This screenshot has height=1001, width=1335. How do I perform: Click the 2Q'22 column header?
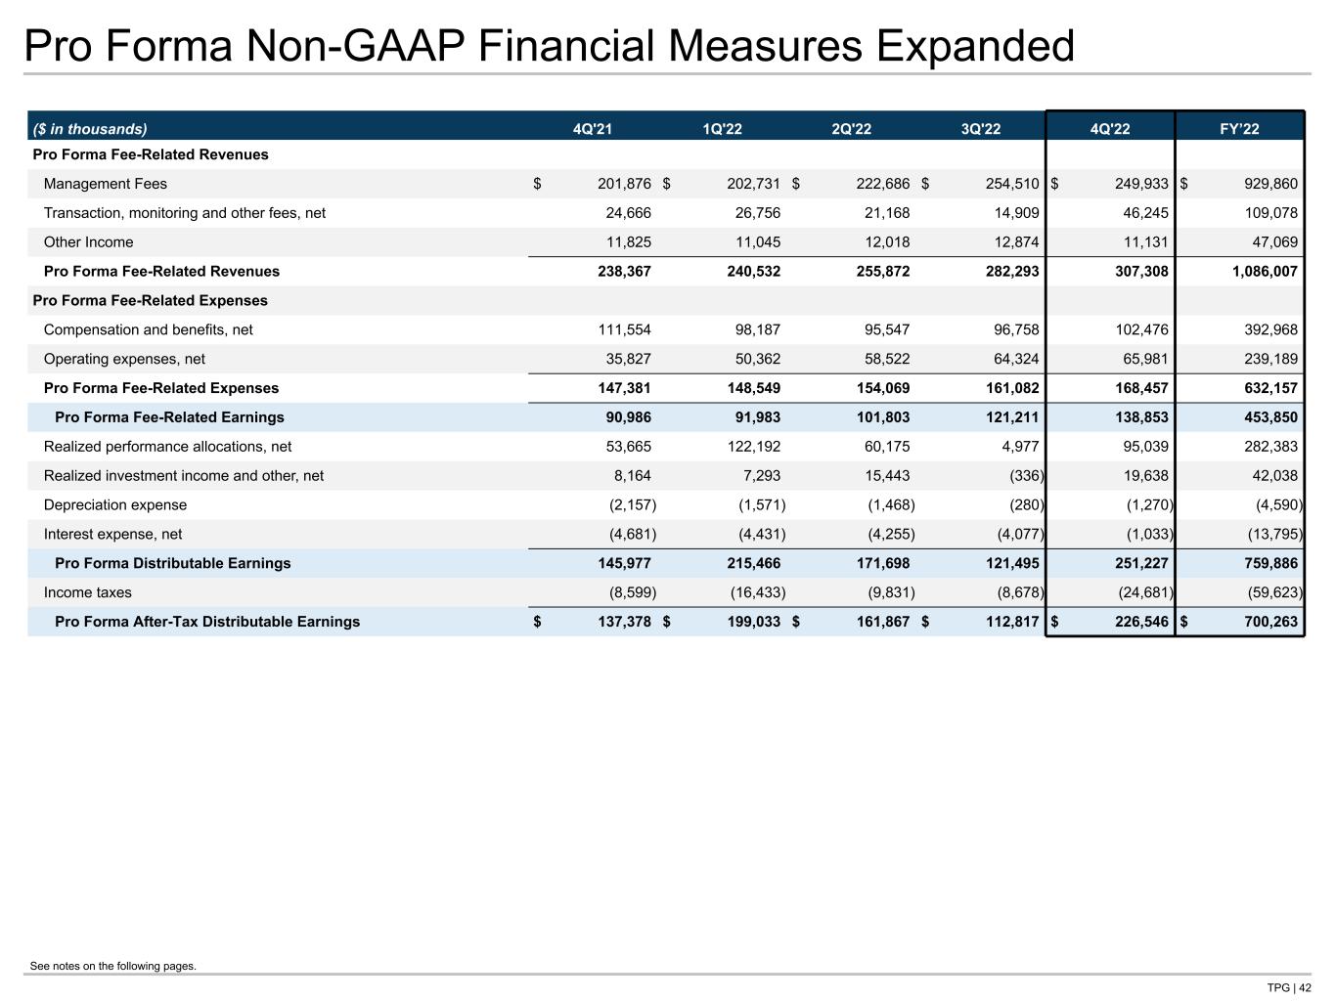tap(851, 129)
